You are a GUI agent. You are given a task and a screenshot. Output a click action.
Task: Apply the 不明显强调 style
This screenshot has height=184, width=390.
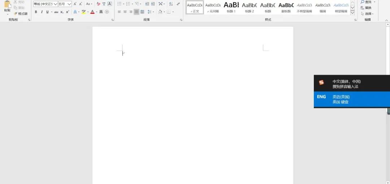pyautogui.click(x=304, y=8)
